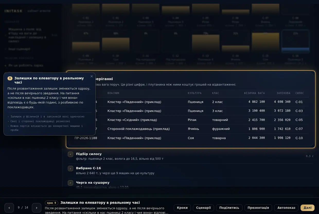This screenshot has height=214, width=319.
Task: Click the 'Залишок у фізичній і в заліковій' bullet
Action: [x=47, y=117]
